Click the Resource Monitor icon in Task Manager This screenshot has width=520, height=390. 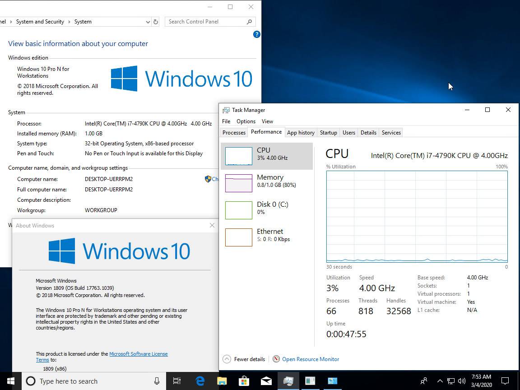tap(276, 359)
